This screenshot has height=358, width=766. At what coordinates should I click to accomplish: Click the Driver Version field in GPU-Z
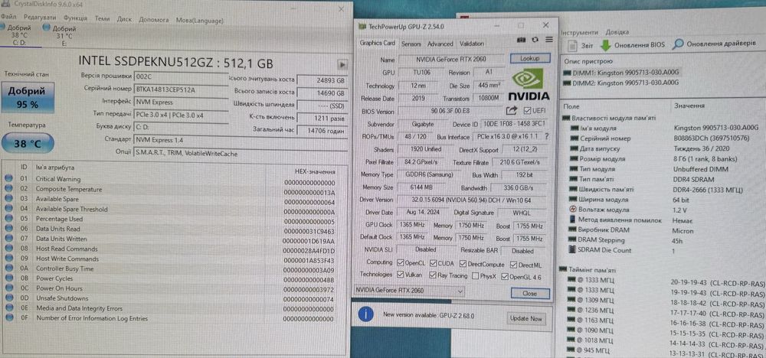tap(472, 200)
